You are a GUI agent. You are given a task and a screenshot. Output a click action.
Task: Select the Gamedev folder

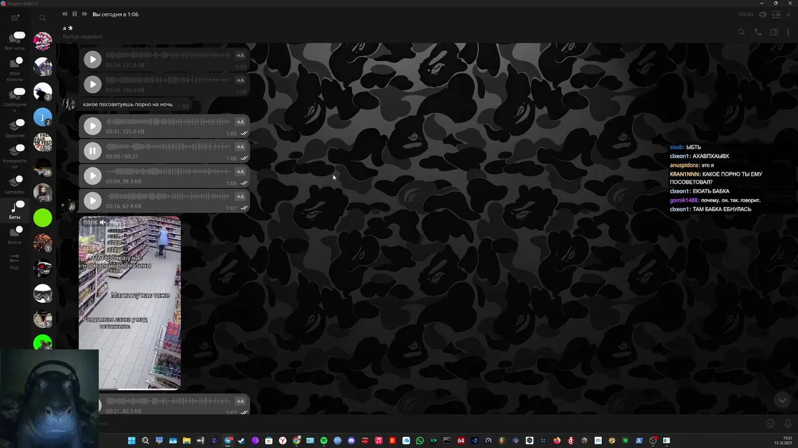click(15, 185)
